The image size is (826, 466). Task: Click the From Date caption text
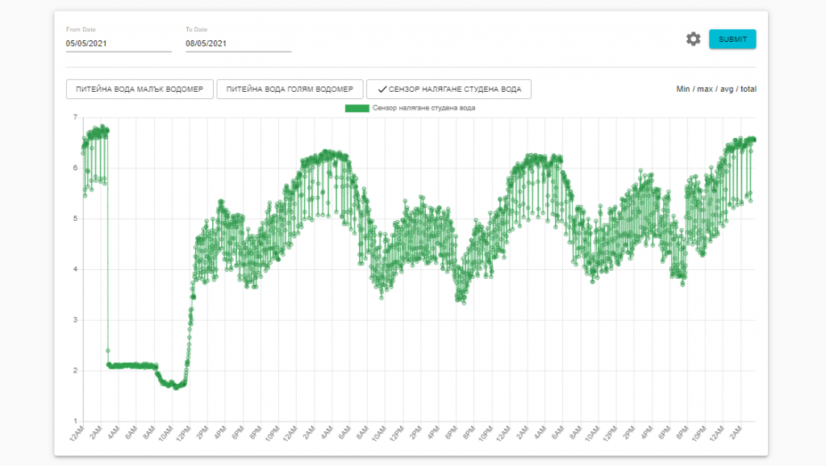tap(81, 30)
